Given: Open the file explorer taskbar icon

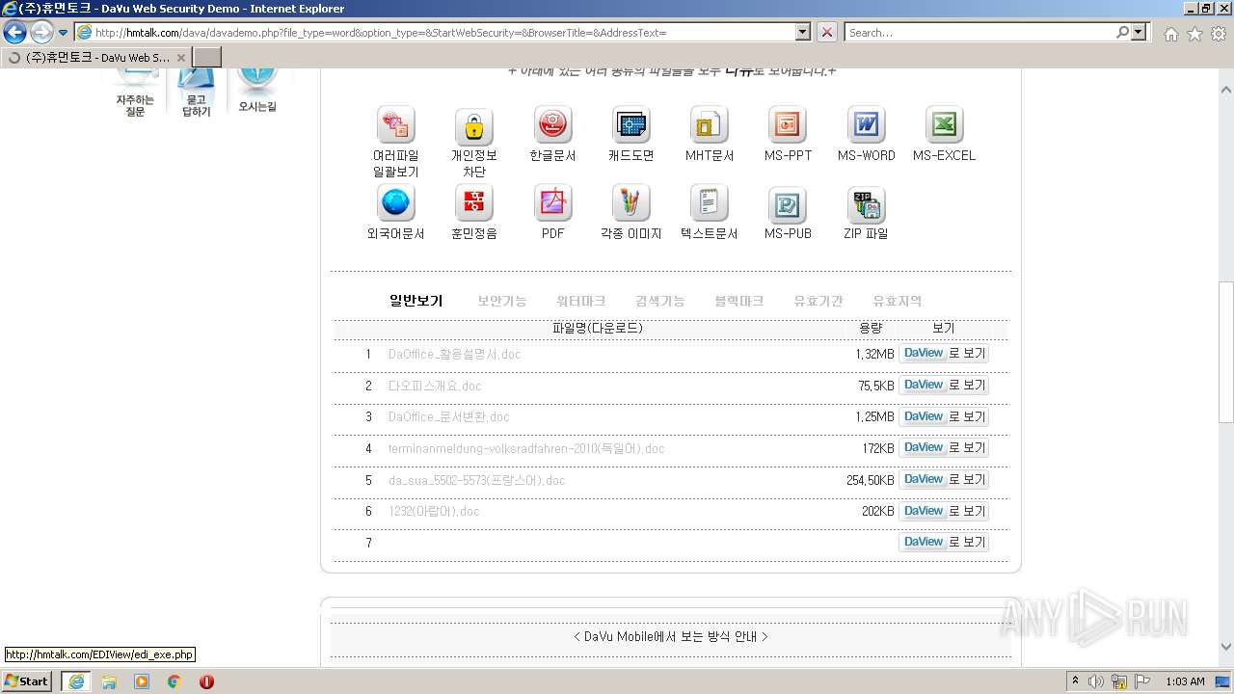Looking at the screenshot, I should (x=109, y=681).
